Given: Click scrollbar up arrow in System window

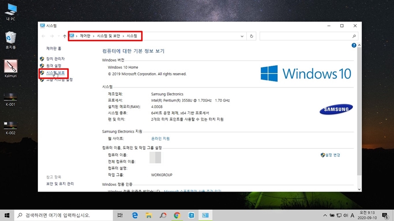Looking at the screenshot, I should coord(359,45).
